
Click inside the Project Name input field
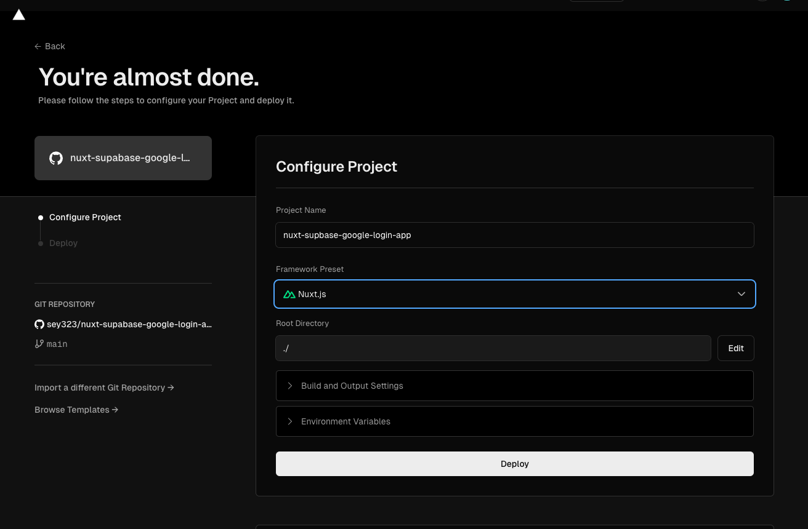pyautogui.click(x=515, y=235)
